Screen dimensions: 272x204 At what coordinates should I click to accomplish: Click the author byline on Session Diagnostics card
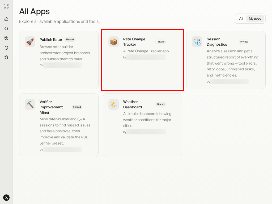[228, 81]
